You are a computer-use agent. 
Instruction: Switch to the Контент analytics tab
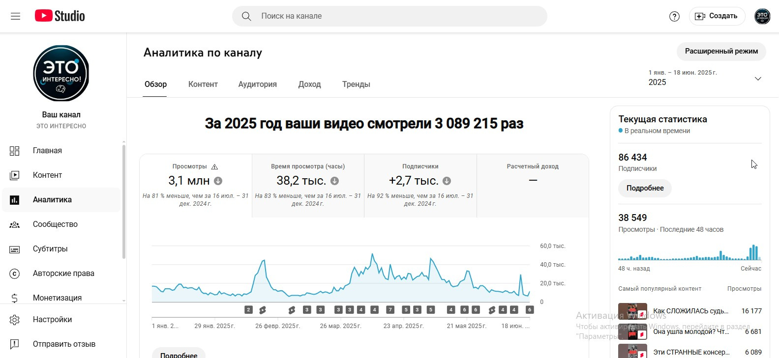(x=203, y=84)
